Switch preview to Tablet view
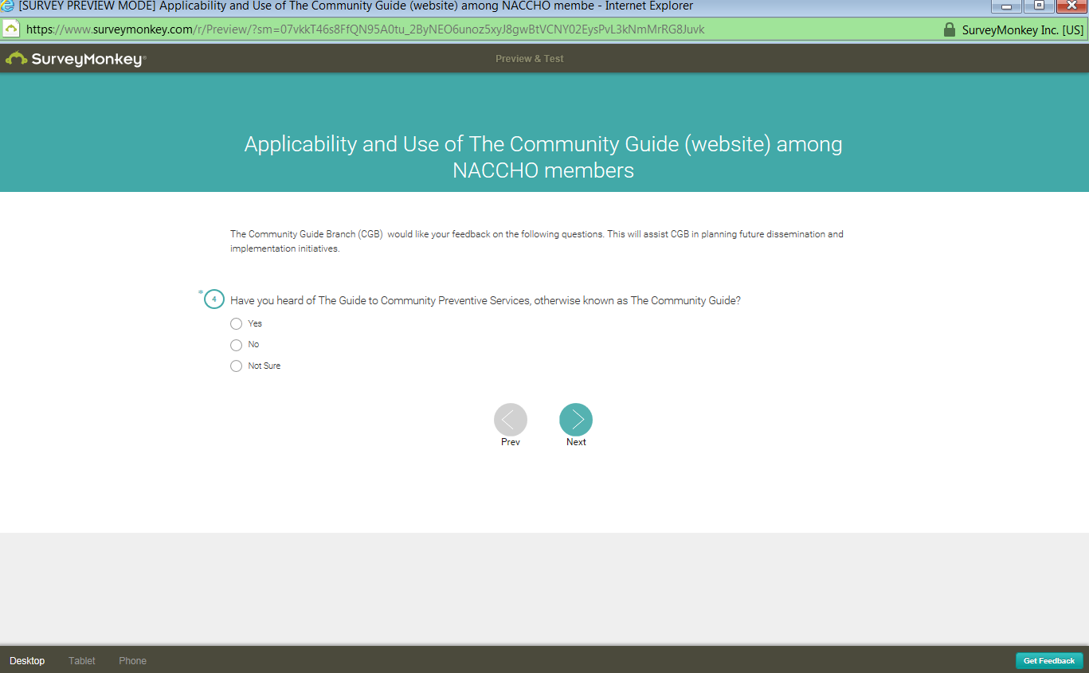The image size is (1089, 673). coord(82,661)
